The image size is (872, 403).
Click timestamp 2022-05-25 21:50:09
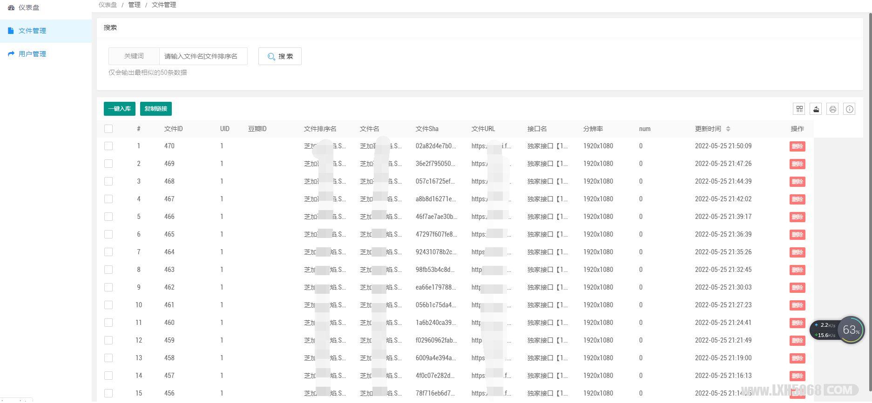pyautogui.click(x=723, y=146)
